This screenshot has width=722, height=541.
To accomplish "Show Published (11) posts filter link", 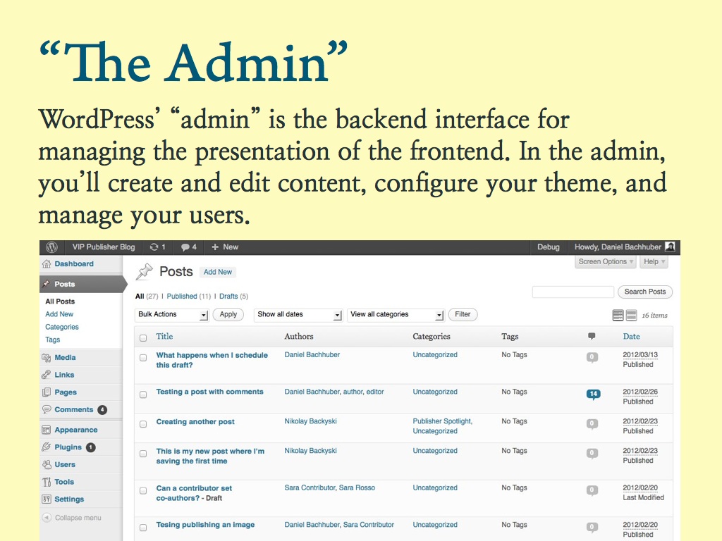I will pyautogui.click(x=189, y=297).
